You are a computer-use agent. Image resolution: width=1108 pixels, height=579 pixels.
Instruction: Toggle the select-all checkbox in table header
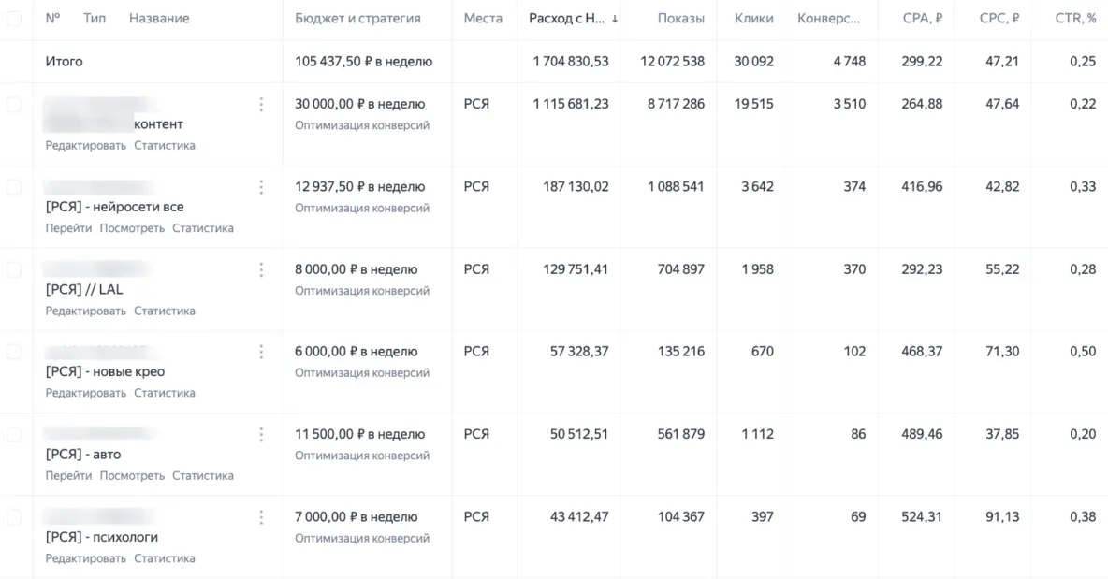point(14,19)
